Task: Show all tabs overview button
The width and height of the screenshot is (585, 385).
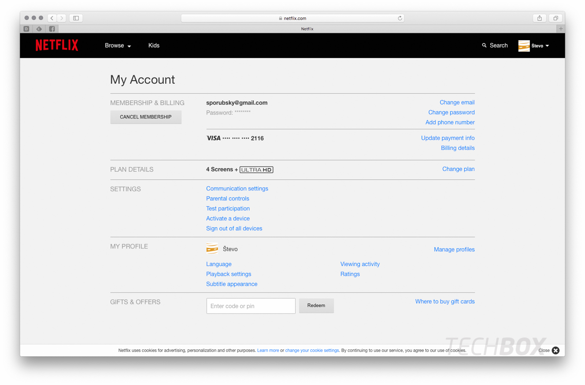Action: pos(555,18)
